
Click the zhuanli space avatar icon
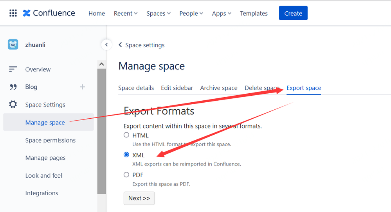13,45
